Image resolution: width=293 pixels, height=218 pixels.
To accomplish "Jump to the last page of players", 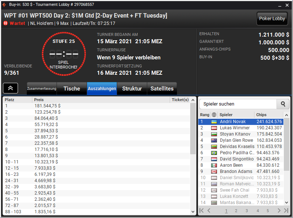I will pyautogui.click(x=286, y=211).
